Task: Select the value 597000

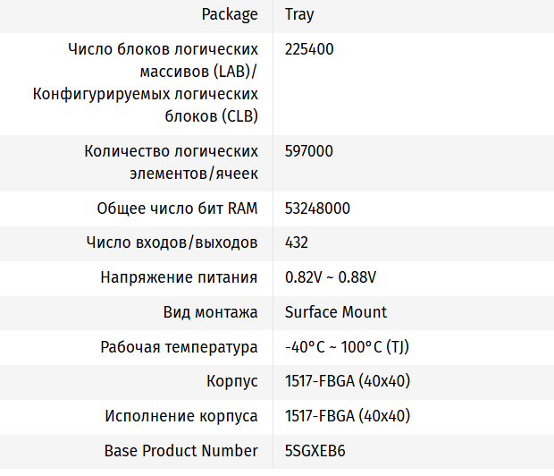Action: pos(309,151)
